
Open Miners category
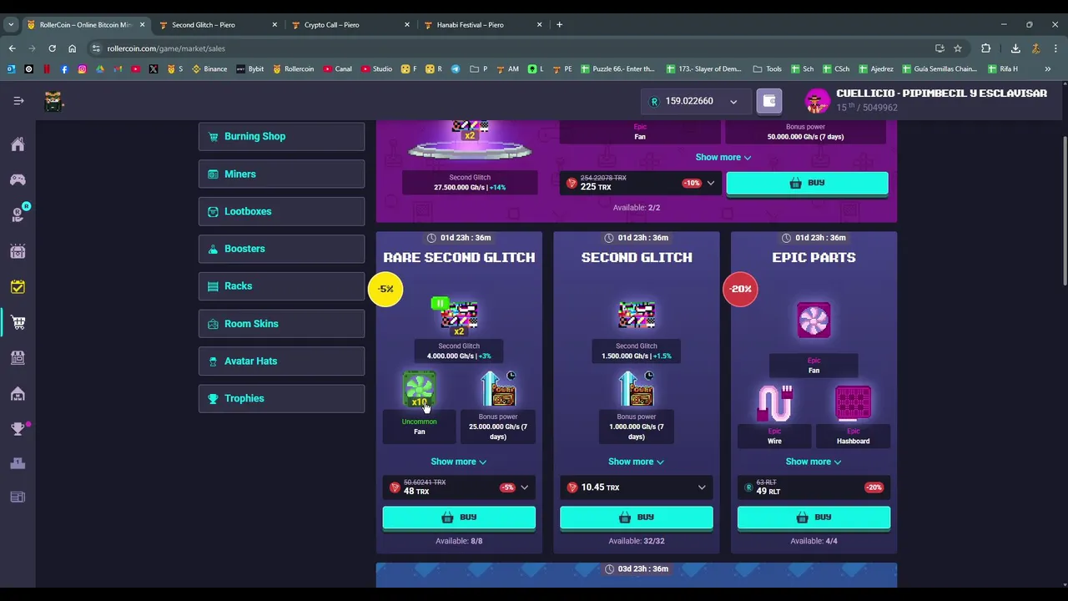coord(281,174)
